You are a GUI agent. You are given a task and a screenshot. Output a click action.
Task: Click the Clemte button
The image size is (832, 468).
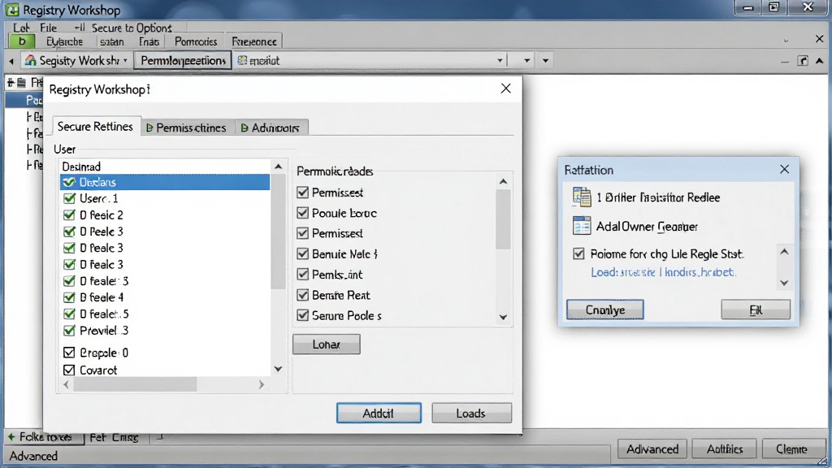click(x=791, y=448)
